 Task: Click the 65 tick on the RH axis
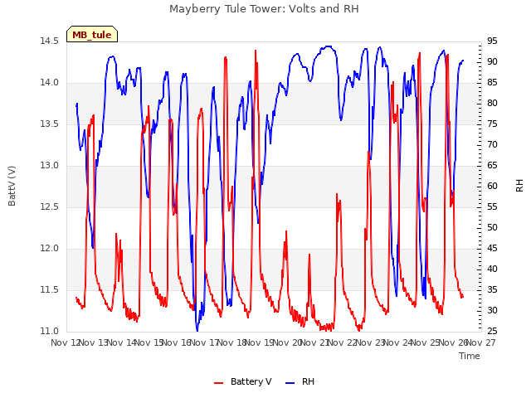[492, 166]
